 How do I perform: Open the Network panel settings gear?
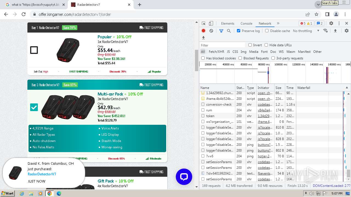click(x=347, y=31)
